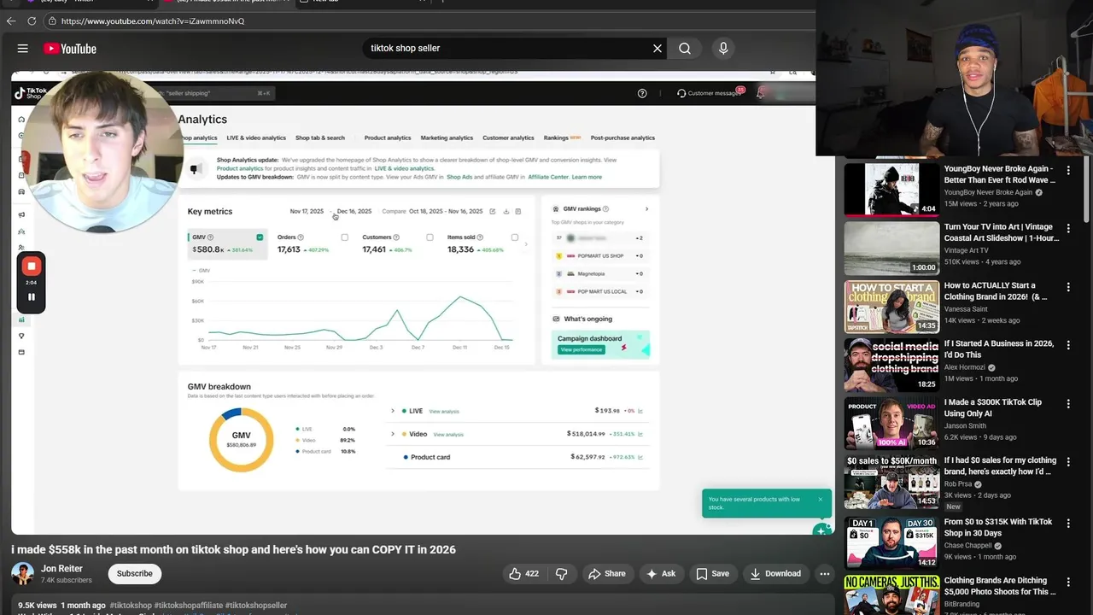Check the Items sold metric checkbox
Image resolution: width=1093 pixels, height=615 pixels.
[x=514, y=237]
